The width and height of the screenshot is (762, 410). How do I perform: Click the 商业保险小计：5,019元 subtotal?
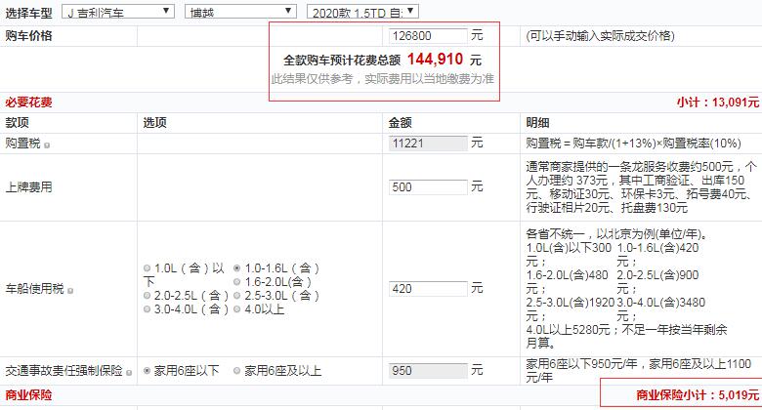(698, 395)
